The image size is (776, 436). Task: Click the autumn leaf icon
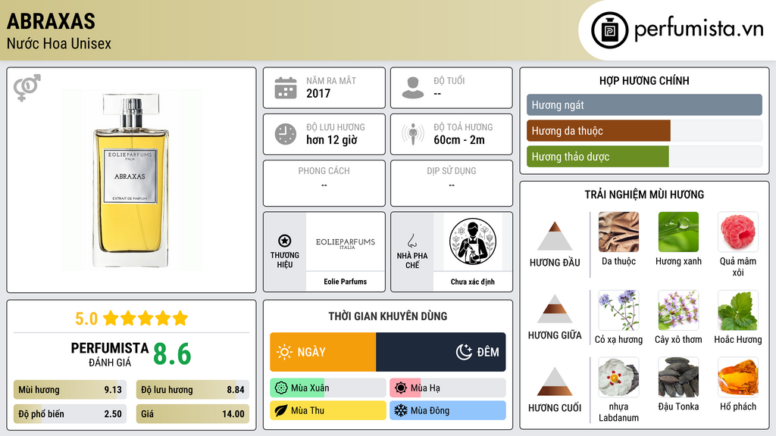click(x=281, y=410)
